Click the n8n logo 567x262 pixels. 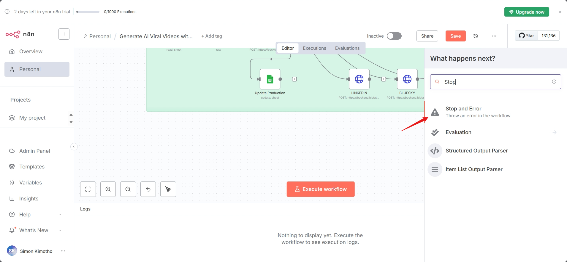point(20,34)
